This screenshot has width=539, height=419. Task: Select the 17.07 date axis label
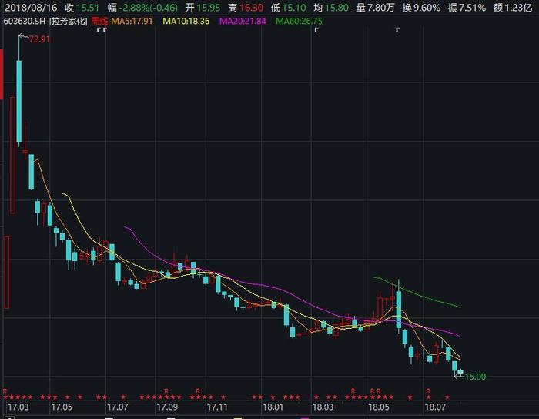(117, 406)
